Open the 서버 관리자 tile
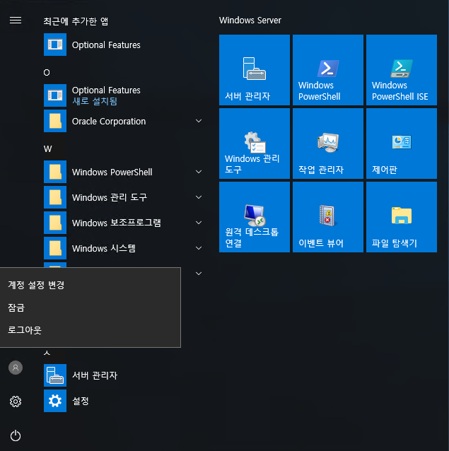 255,70
